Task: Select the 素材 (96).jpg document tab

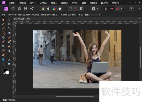Action: click(x=22, y=19)
